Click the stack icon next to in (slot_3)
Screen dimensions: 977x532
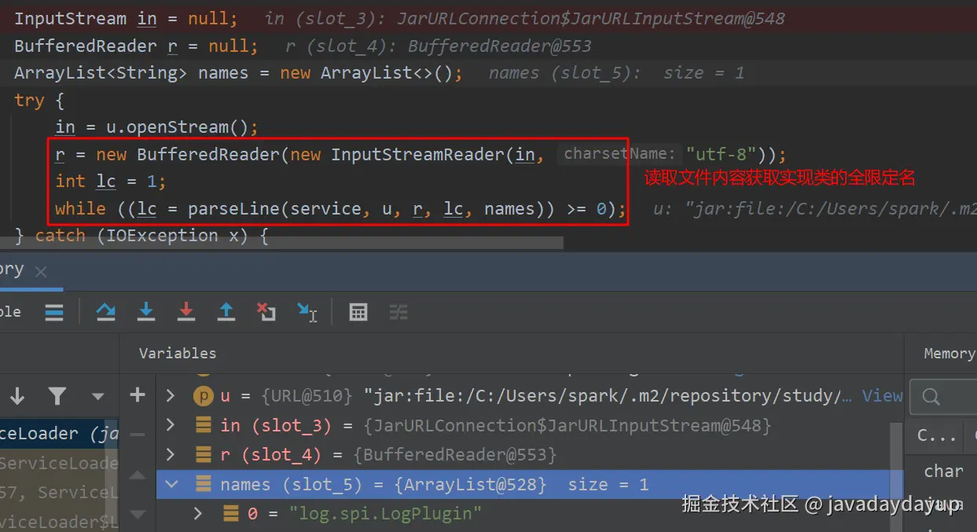204,425
